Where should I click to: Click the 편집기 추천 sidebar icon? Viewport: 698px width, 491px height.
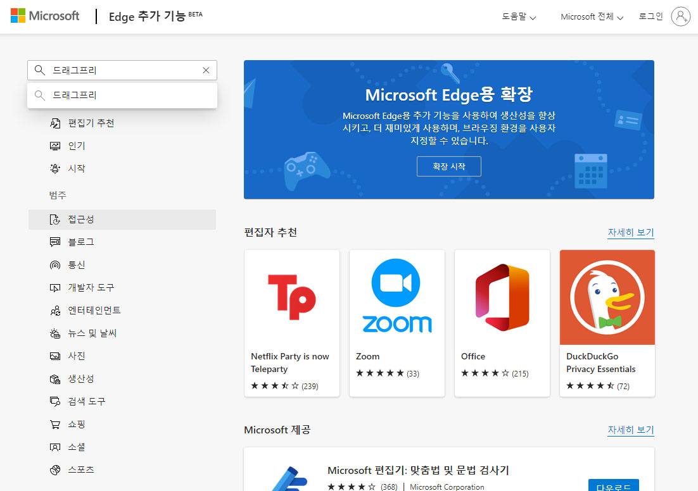pyautogui.click(x=55, y=123)
